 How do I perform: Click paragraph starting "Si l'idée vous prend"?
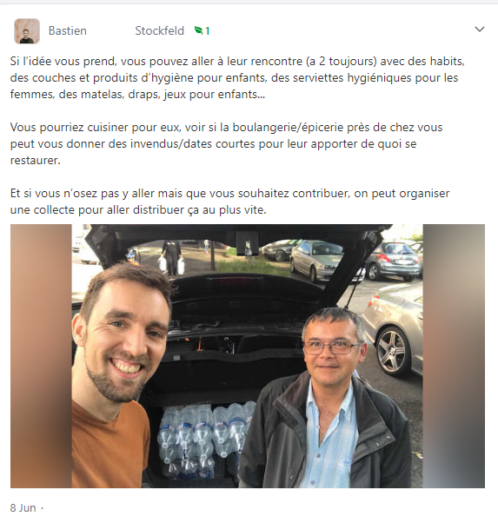237,77
